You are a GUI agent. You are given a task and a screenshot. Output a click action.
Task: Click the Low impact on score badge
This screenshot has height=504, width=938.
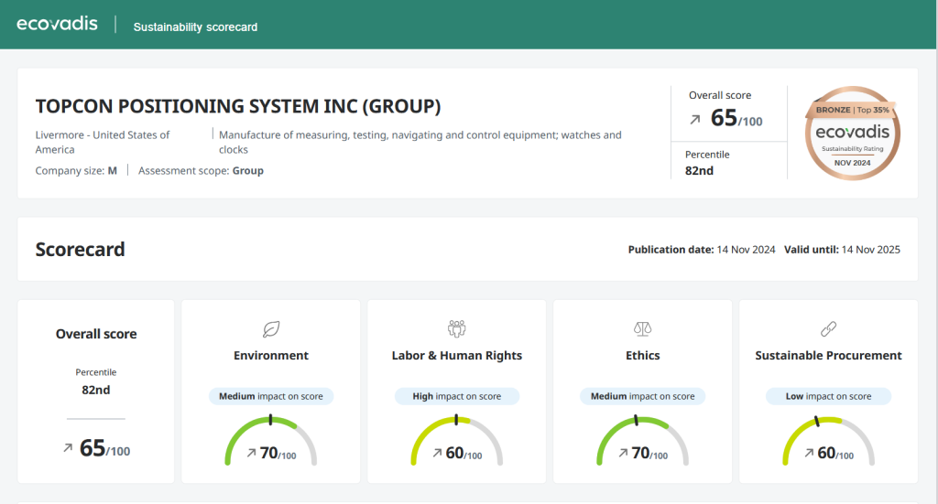(x=828, y=396)
